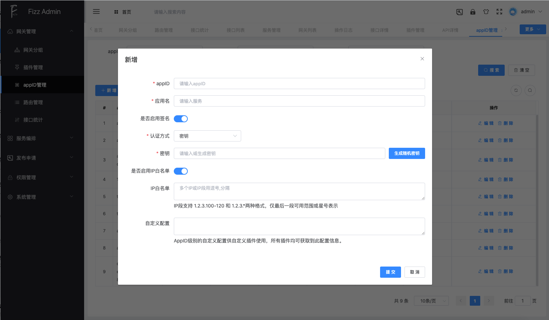
Task: Close the 新增 dialog
Action: tap(422, 59)
